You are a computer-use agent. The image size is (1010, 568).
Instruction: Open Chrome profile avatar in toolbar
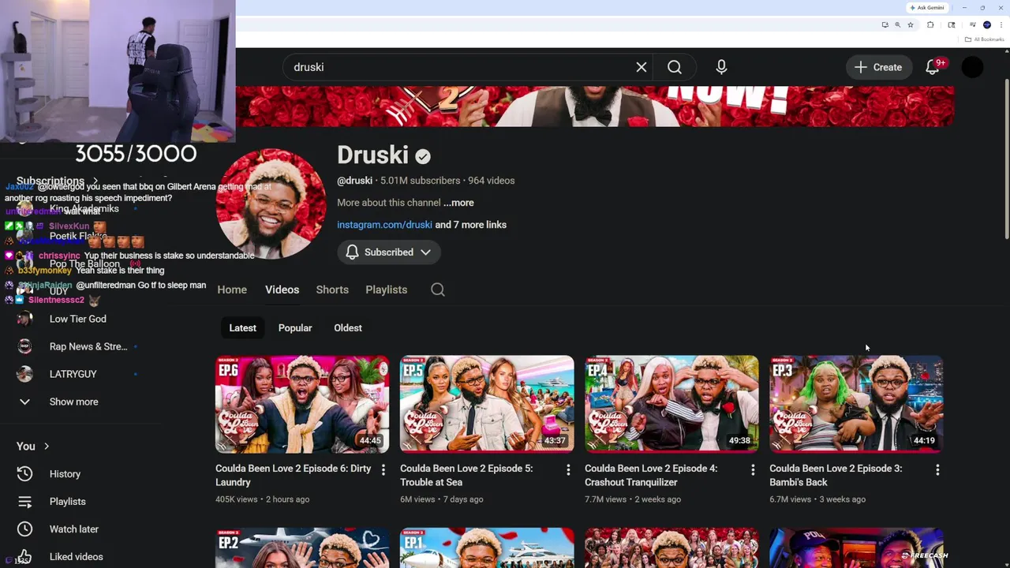pos(987,24)
